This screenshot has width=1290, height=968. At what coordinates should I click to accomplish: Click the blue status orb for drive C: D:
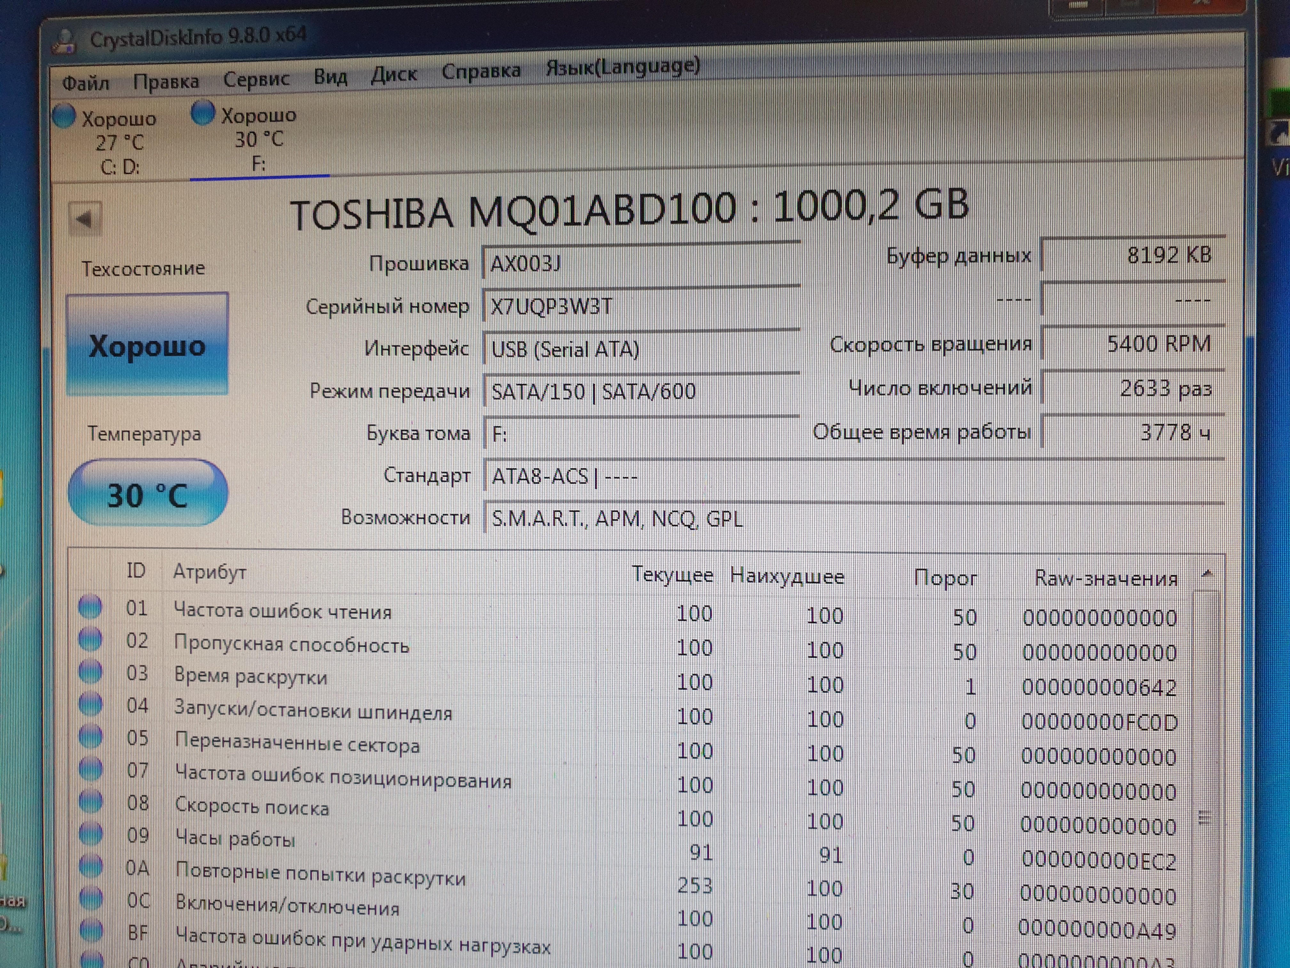pos(64,116)
